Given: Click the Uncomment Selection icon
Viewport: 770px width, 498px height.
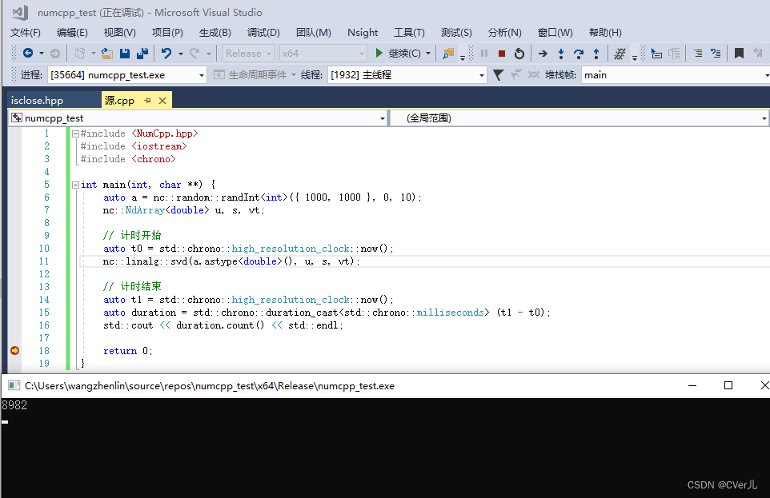Looking at the screenshot, I should [716, 53].
